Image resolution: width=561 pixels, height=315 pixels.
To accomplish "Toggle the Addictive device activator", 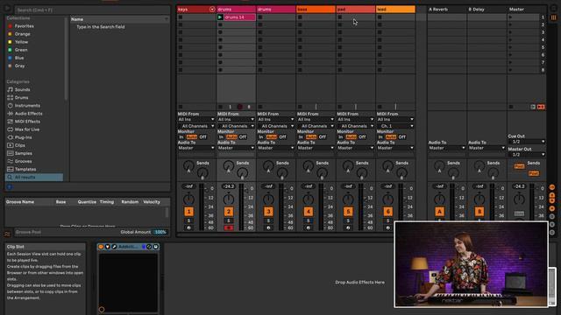I will click(101, 247).
